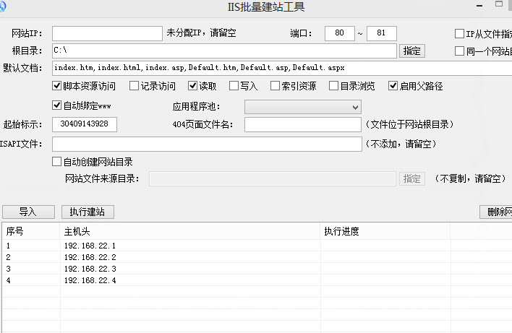Uncheck the 读取 checkbox
Screen dimensions: 512x333
tap(192, 86)
